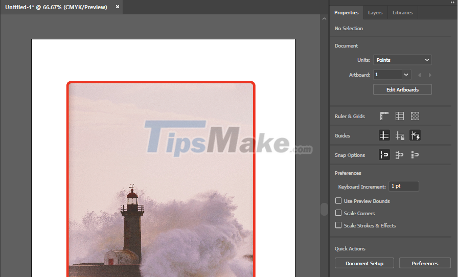This screenshot has width=458, height=277.
Task: Tick Scale Strokes & Effects checkbox
Action: click(x=338, y=225)
